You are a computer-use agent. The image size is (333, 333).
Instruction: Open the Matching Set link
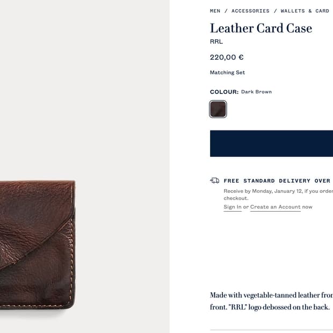click(x=227, y=73)
